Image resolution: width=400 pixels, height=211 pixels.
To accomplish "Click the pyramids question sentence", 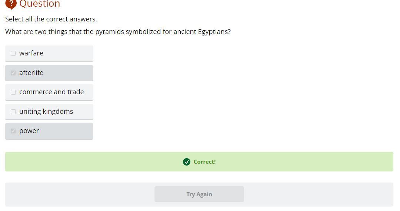I will coord(118,32).
